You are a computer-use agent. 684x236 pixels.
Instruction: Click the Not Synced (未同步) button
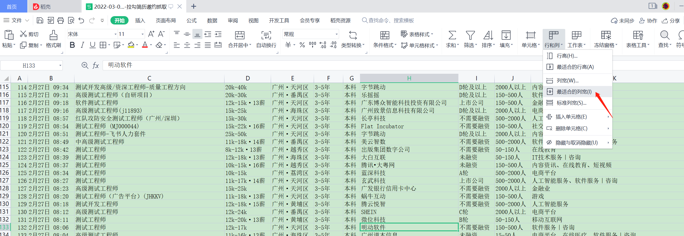pos(622,21)
